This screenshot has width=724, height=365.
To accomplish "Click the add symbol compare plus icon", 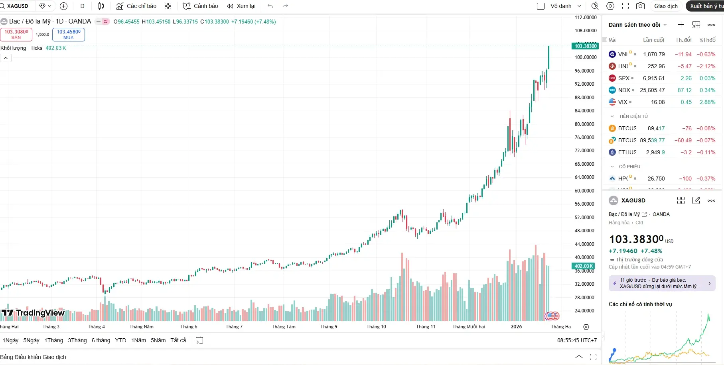I will [x=63, y=6].
